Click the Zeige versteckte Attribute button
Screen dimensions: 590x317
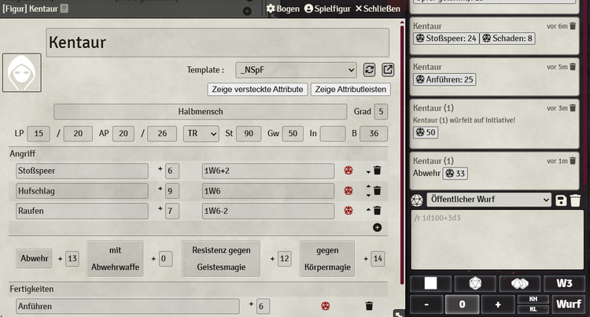257,90
